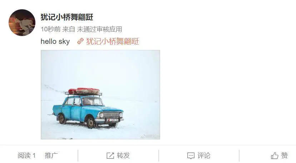Click the 来自 source prefix text
This screenshot has width=296, height=163.
(x=69, y=29)
